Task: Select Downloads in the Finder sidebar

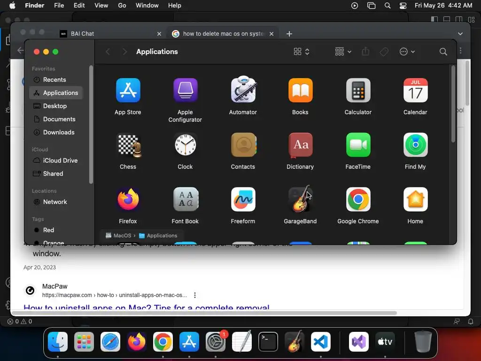Action: pyautogui.click(x=56, y=132)
